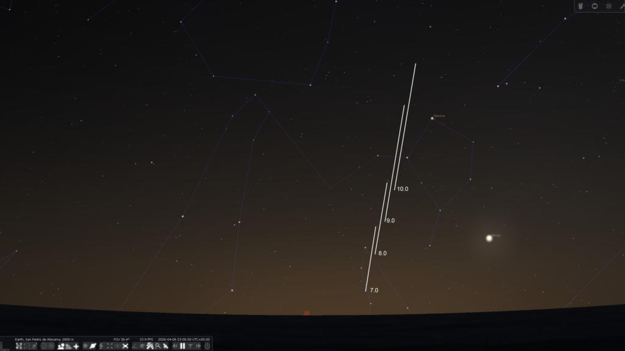Enable the azimuthal grid
This screenshot has height=351, width=625.
(x=51, y=346)
